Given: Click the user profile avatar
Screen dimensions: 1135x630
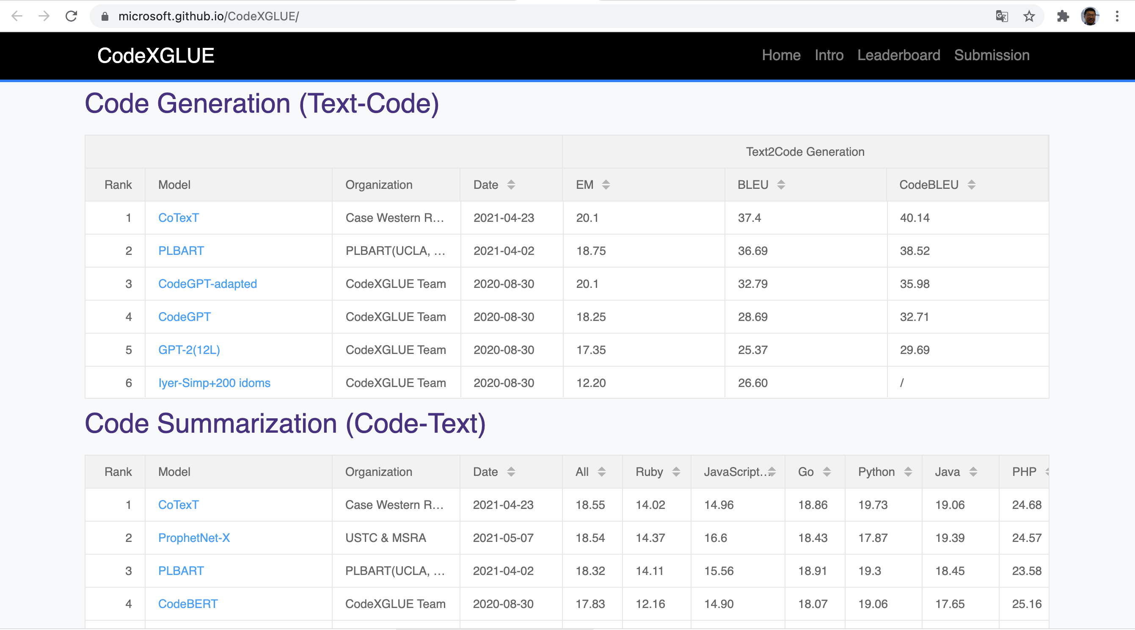Looking at the screenshot, I should click(x=1090, y=17).
